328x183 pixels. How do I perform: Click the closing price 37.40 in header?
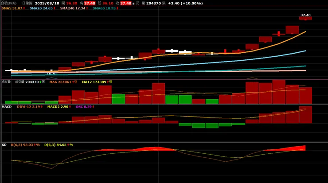point(126,3)
